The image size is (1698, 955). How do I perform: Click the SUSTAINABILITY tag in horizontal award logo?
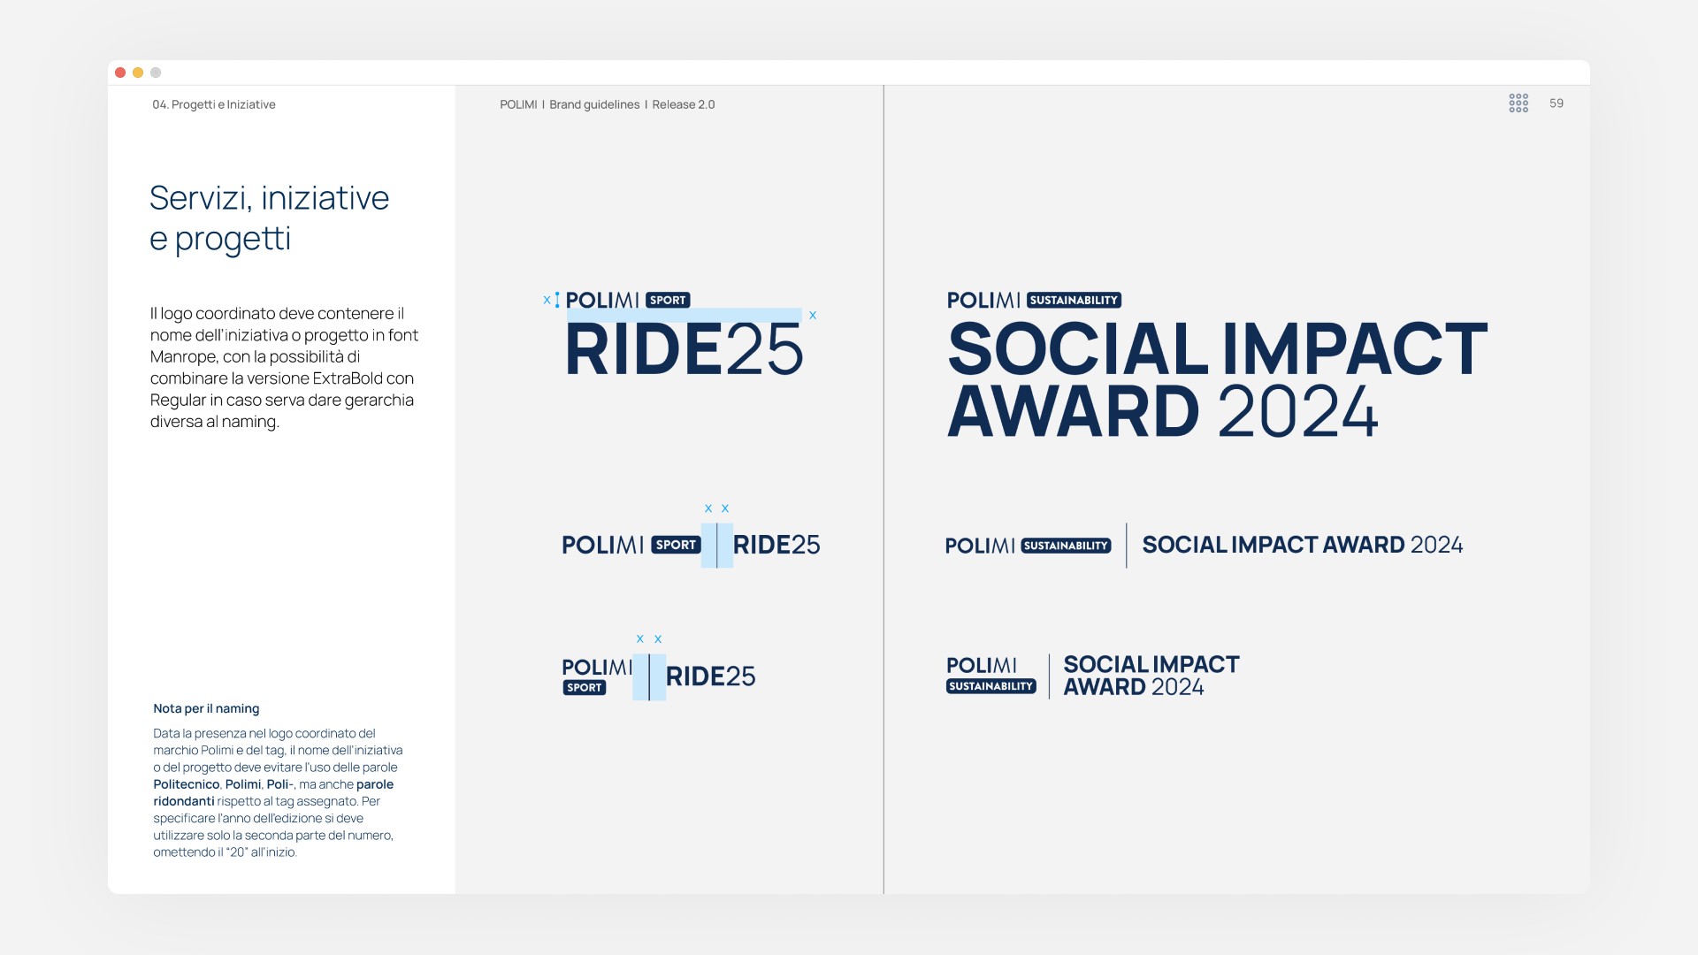point(1066,546)
